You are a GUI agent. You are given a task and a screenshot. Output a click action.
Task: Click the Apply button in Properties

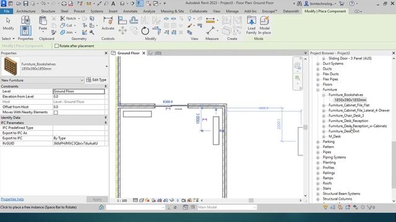tap(97, 199)
